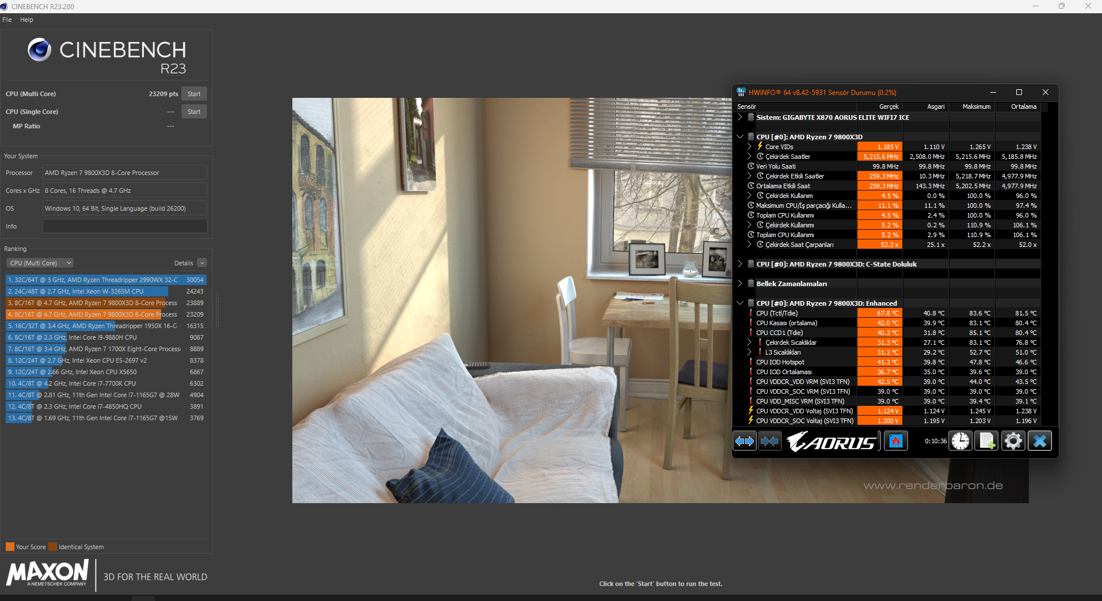Expand the Çekirdek Etkili Saatler row
Screen dimensions: 1102x601
[x=749, y=176]
